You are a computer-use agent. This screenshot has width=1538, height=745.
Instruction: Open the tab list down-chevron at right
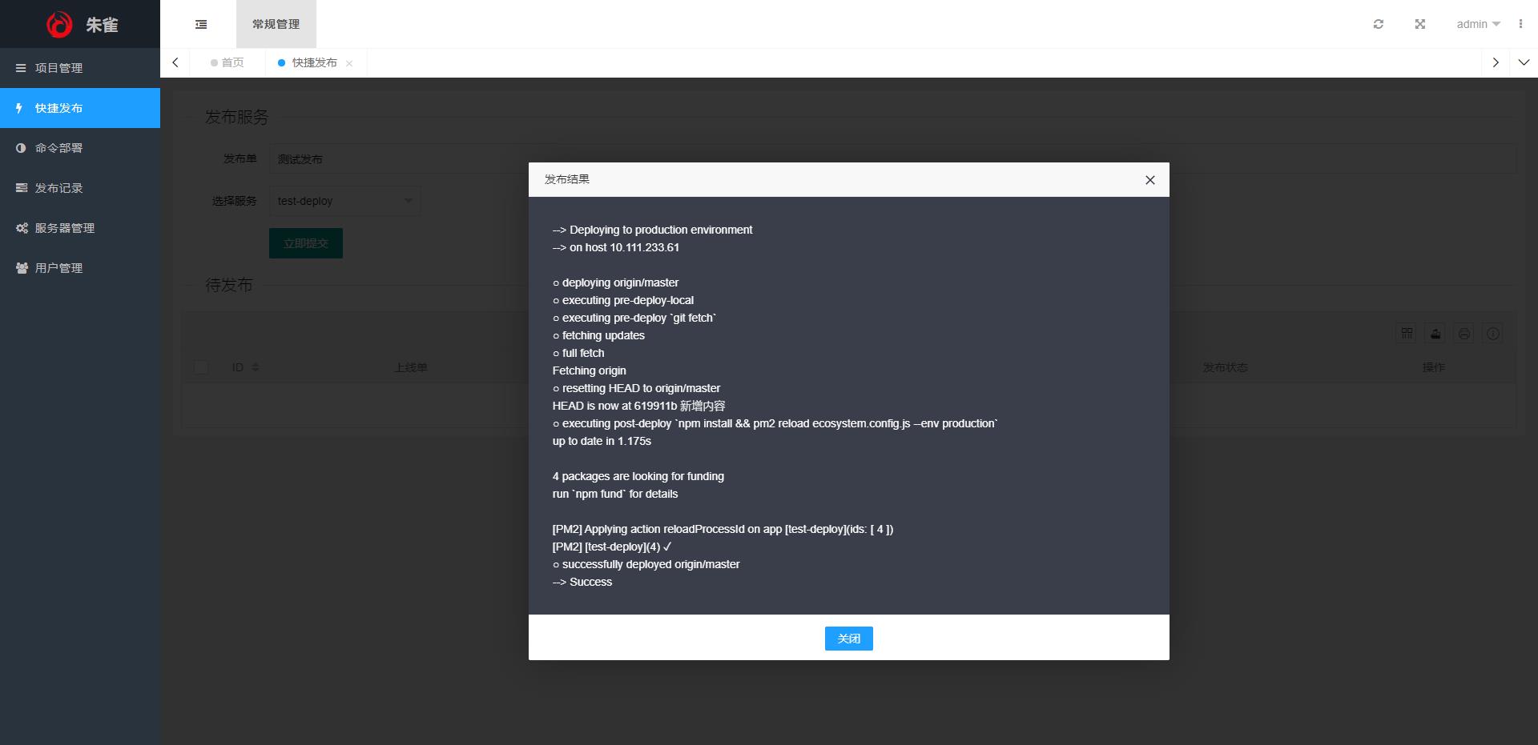[1524, 62]
